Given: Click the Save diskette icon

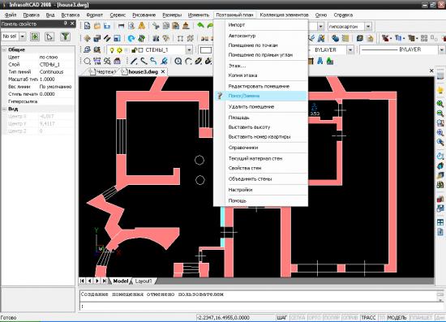Looking at the screenshot, I should pos(107,26).
